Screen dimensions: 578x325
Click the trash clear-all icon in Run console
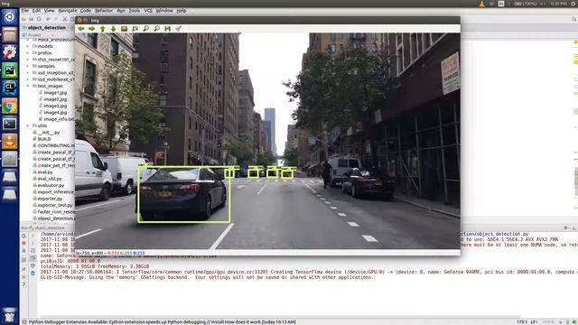click(x=33, y=273)
